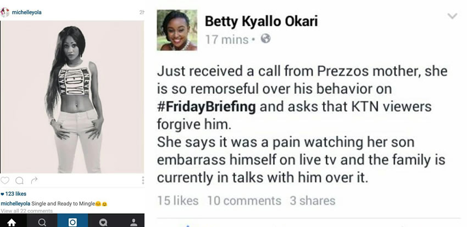Open the three-dot post options menu

click(x=143, y=180)
